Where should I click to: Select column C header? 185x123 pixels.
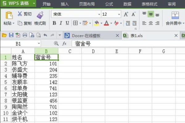[70, 51]
